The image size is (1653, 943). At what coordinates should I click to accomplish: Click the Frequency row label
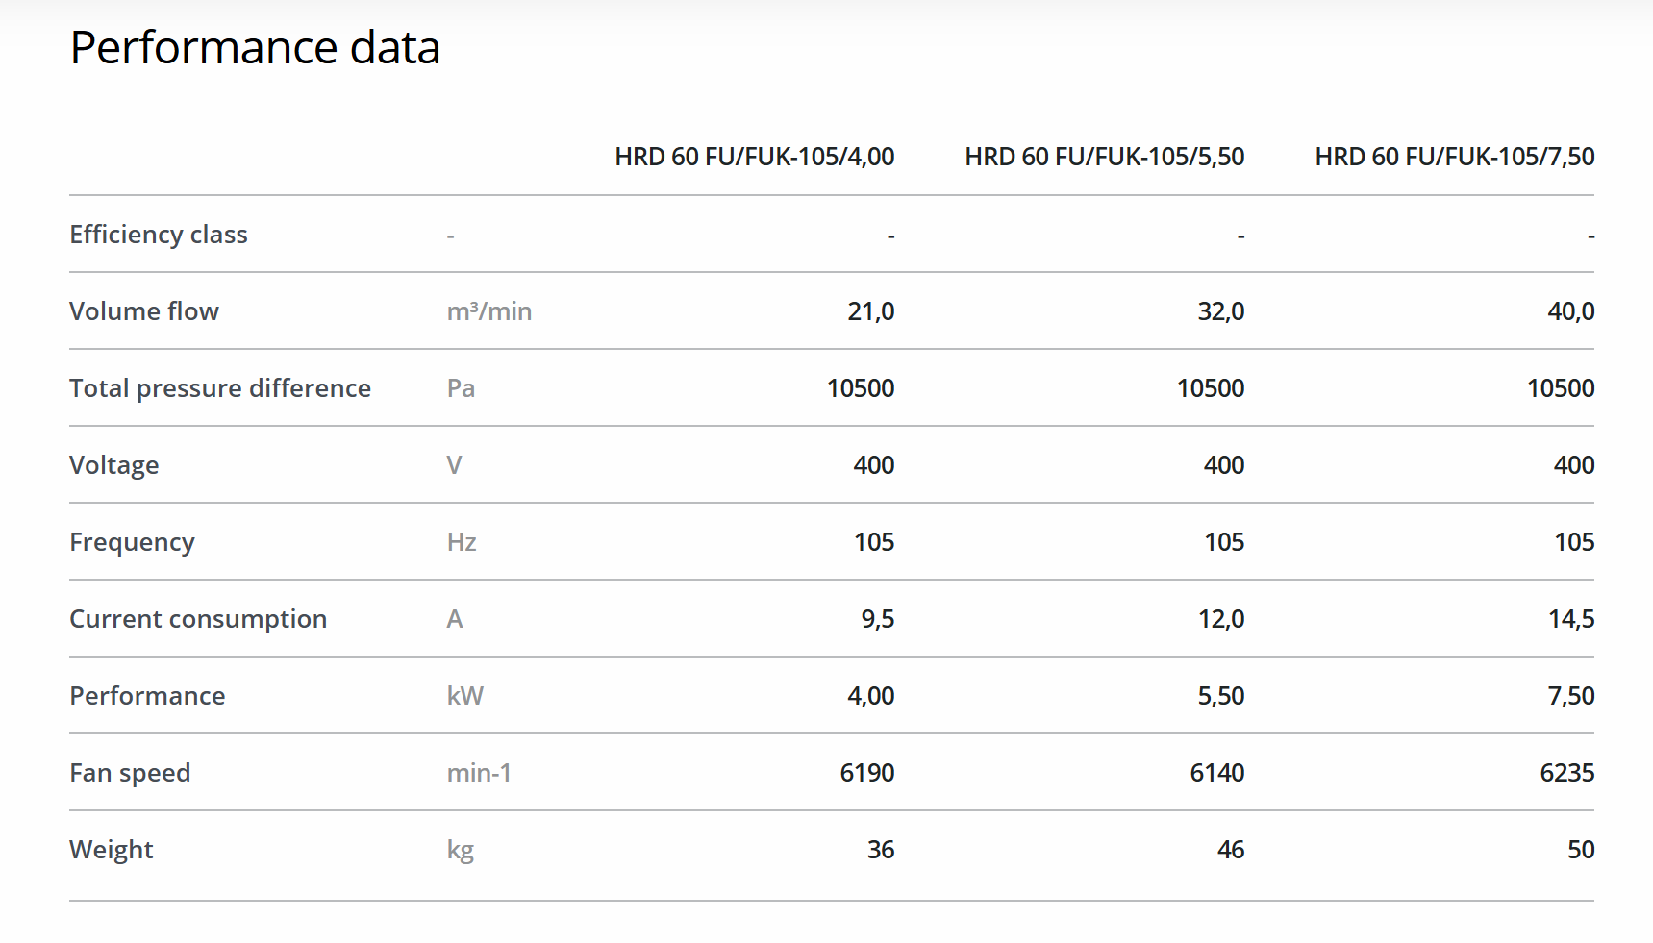132,542
